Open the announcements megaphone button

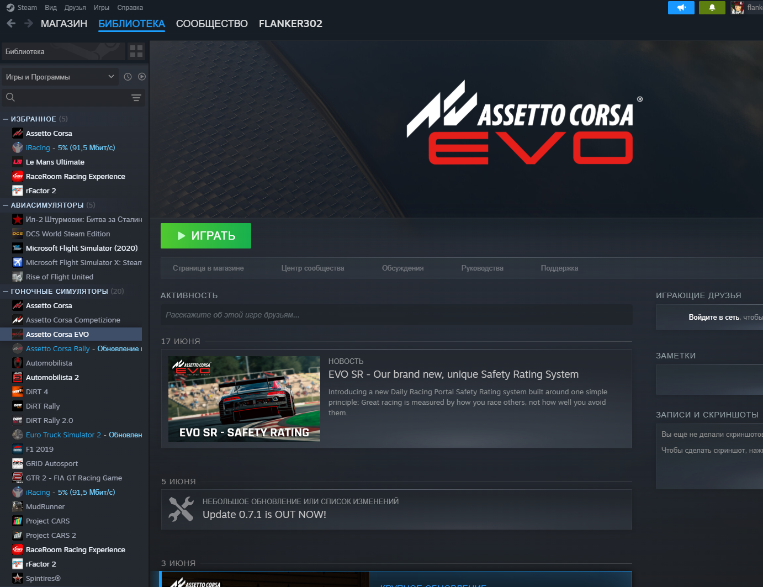pos(681,8)
